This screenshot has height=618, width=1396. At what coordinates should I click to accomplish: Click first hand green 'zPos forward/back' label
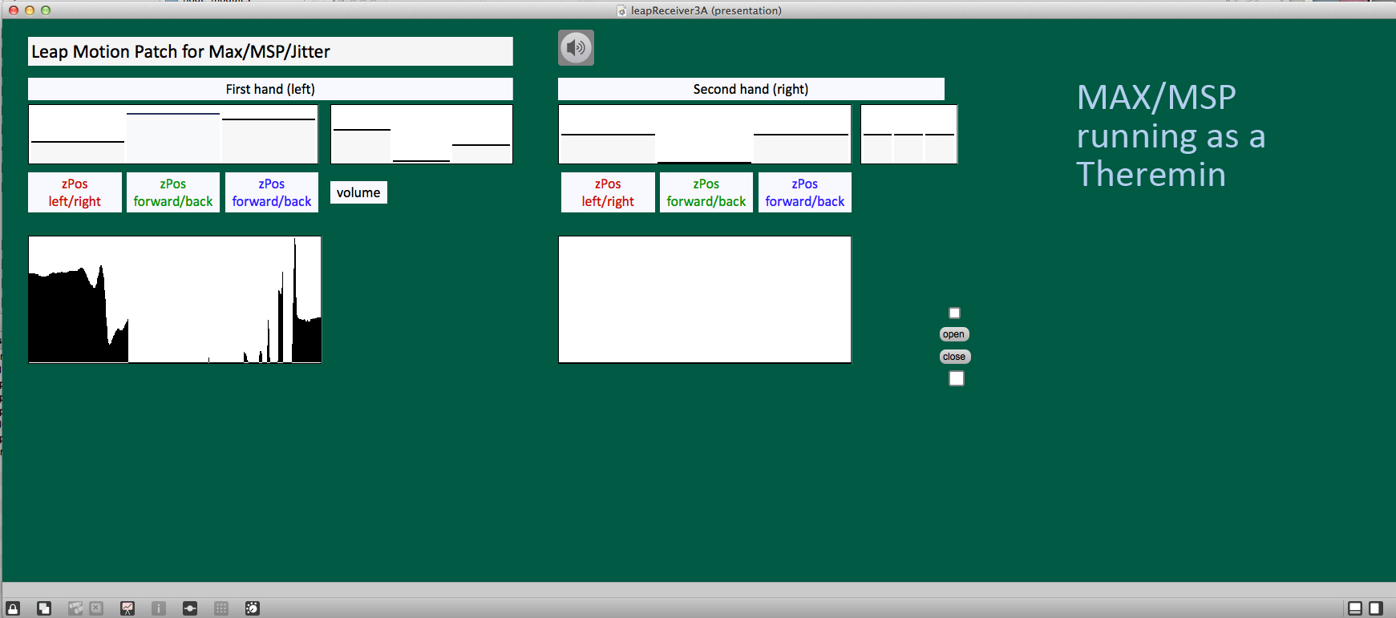coord(173,192)
